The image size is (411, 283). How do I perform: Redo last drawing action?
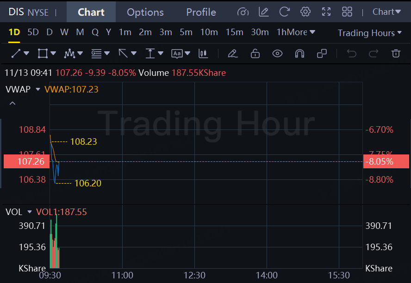374,53
